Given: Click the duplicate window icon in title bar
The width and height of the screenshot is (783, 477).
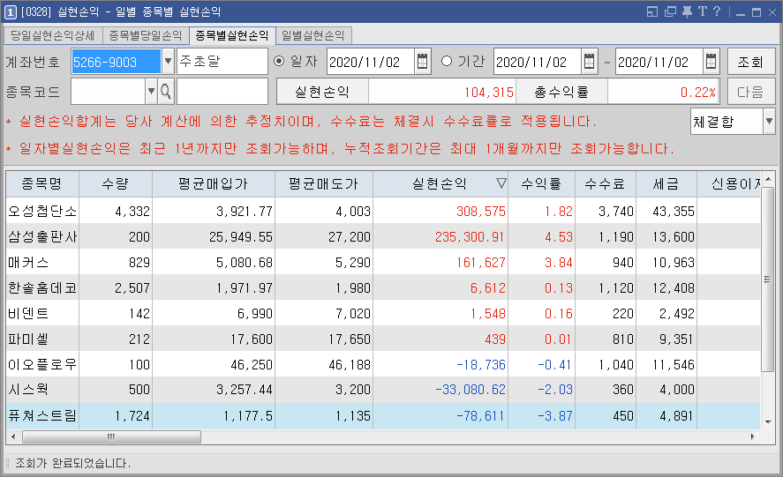Looking at the screenshot, I should point(670,11).
